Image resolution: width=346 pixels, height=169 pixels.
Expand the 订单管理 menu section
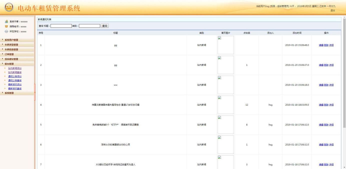click(x=17, y=54)
